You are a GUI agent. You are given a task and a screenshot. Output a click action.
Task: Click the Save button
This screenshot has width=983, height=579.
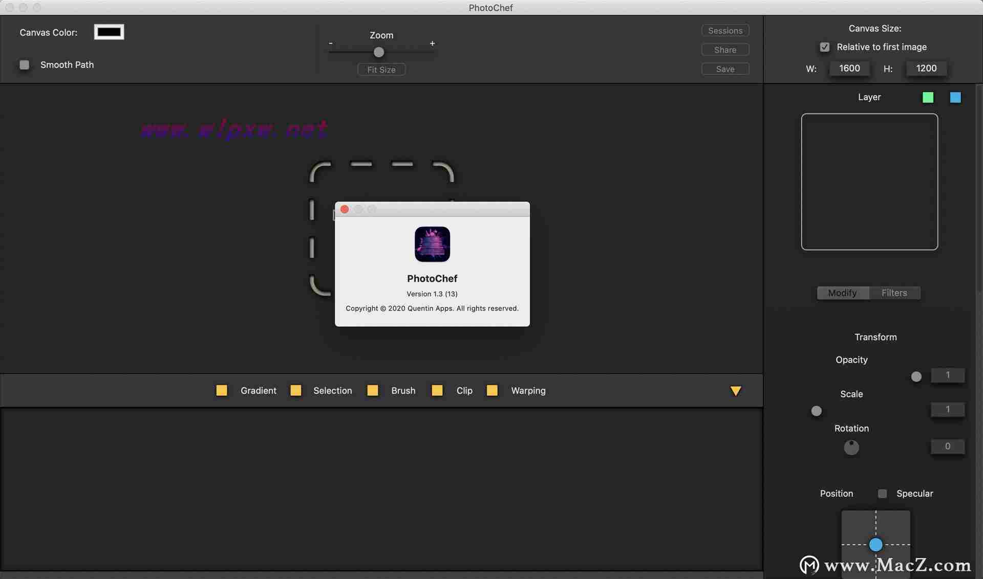[x=725, y=68]
